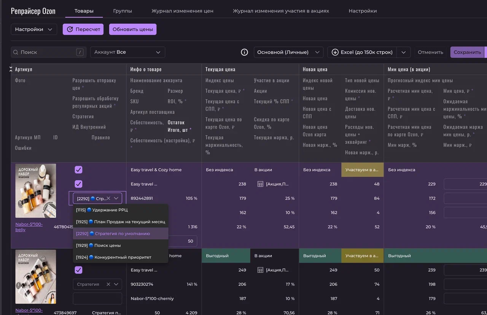Clear the selected [2292] strategy with X
Screen dimensions: 487x315
click(x=108, y=198)
